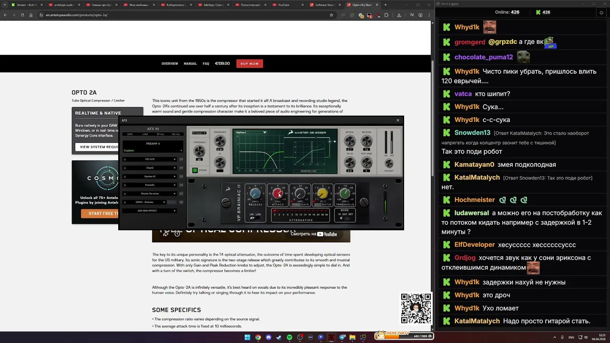Remove PowerEx effect with its X icon
Screen dimensions: 610x343
pos(125,185)
